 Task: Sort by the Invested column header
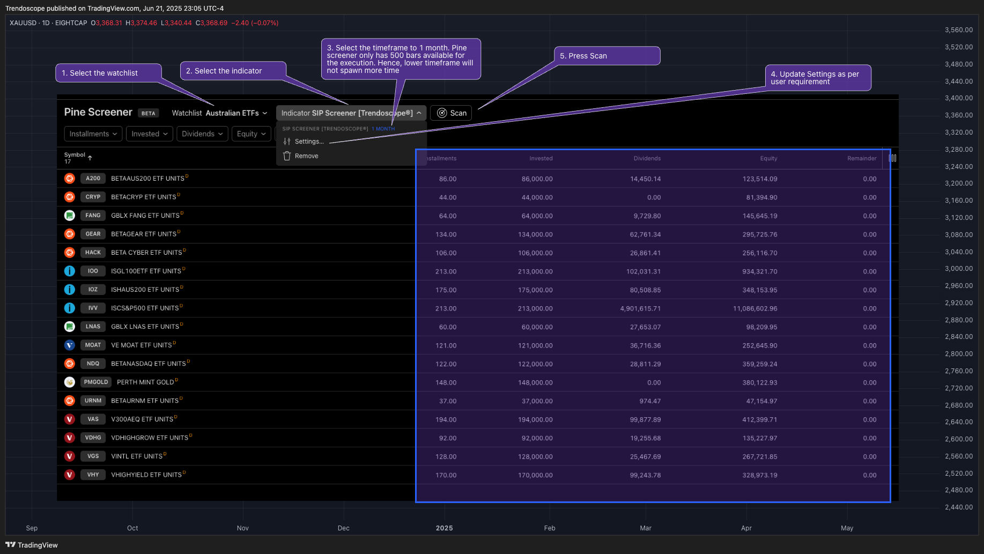(541, 159)
